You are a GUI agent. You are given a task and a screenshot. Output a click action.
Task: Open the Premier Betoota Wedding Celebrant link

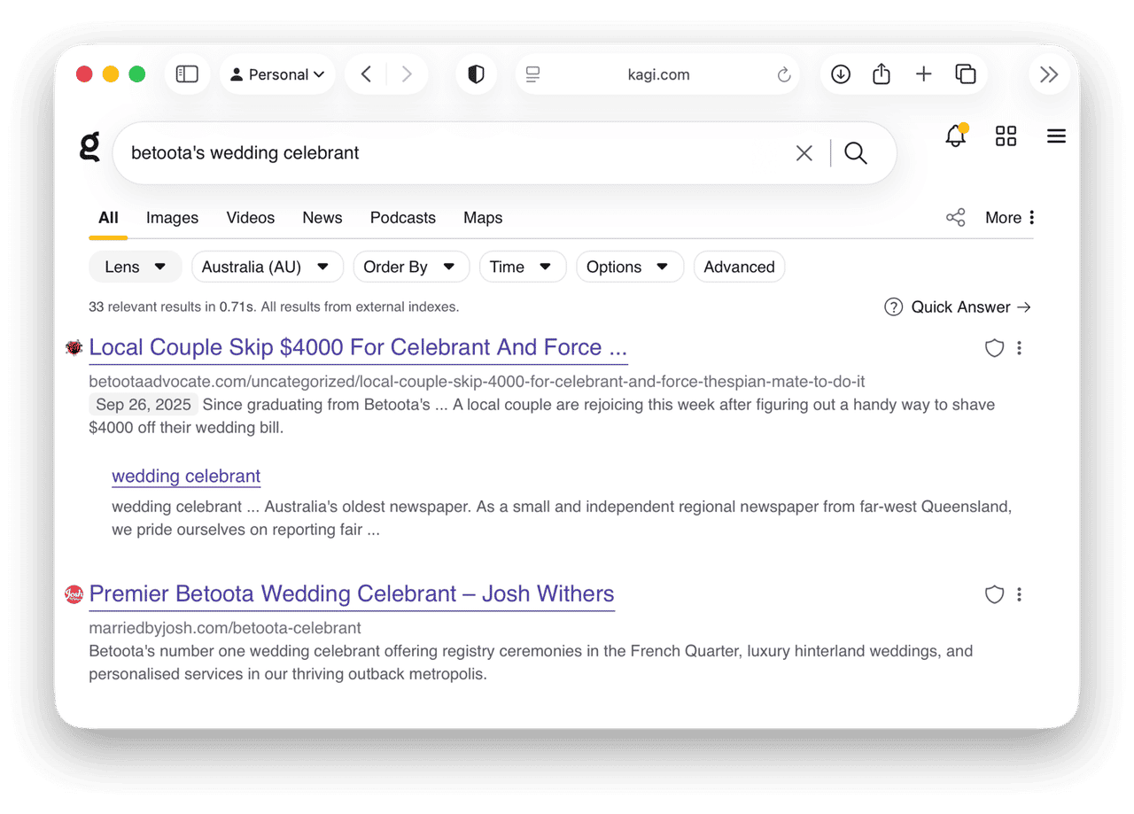tap(351, 593)
